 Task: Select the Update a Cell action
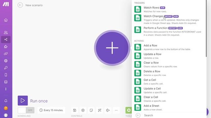[169, 90]
